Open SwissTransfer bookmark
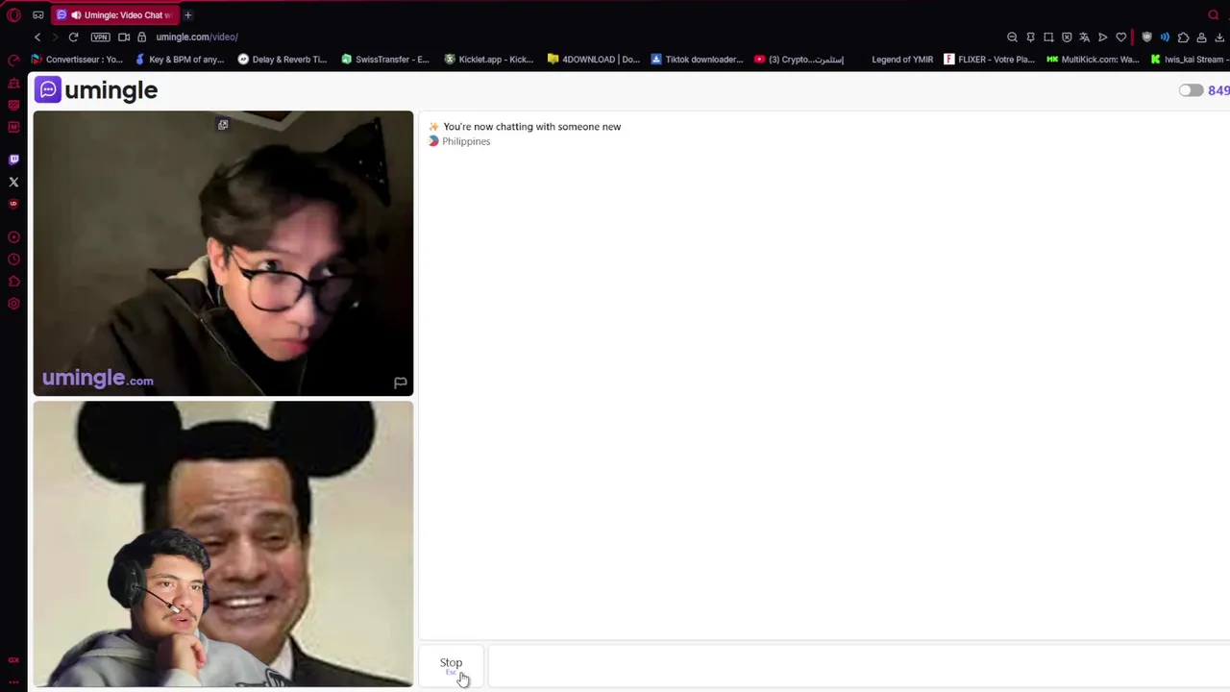Viewport: 1230px width, 692px height. point(385,59)
